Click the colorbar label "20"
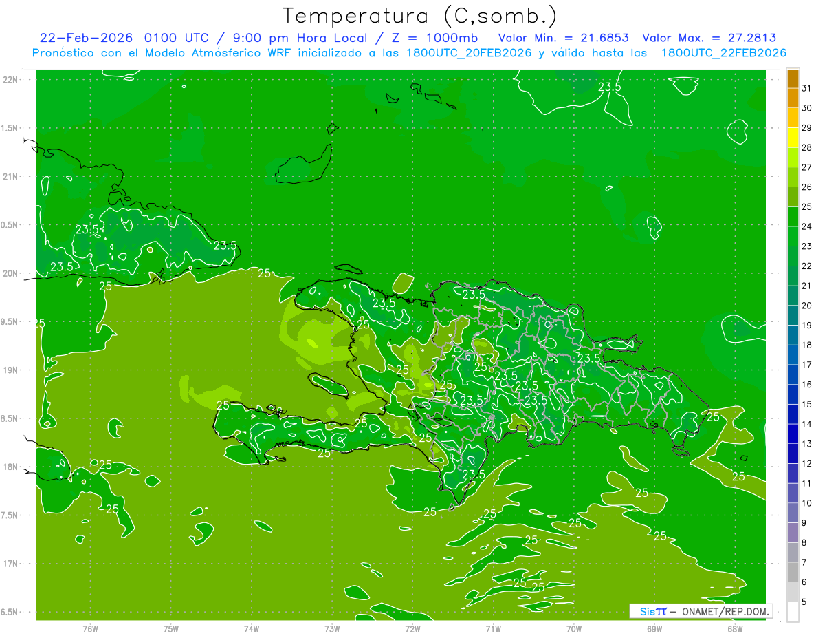The width and height of the screenshot is (825, 638). click(807, 306)
